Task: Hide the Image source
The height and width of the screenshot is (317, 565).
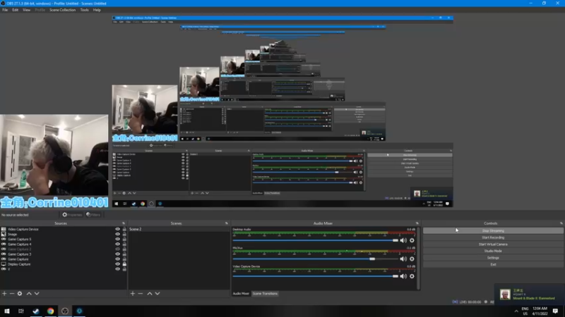Action: [117, 234]
